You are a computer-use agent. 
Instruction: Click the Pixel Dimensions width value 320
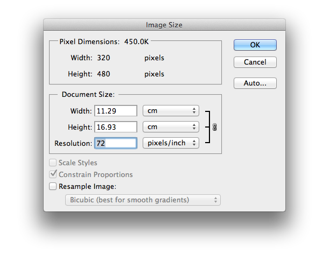click(103, 58)
